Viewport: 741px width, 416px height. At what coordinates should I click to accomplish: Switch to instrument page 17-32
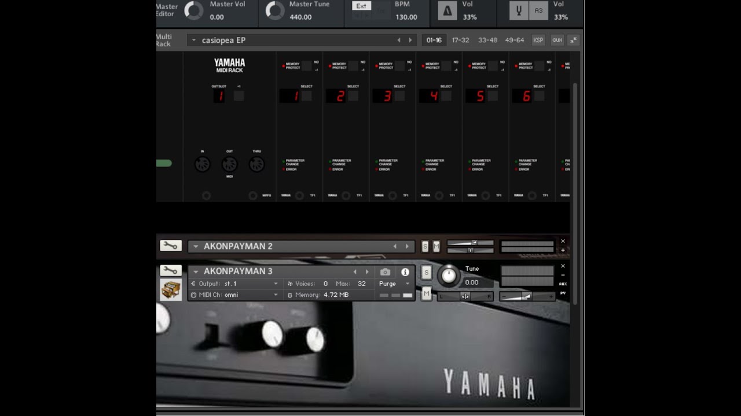point(460,40)
